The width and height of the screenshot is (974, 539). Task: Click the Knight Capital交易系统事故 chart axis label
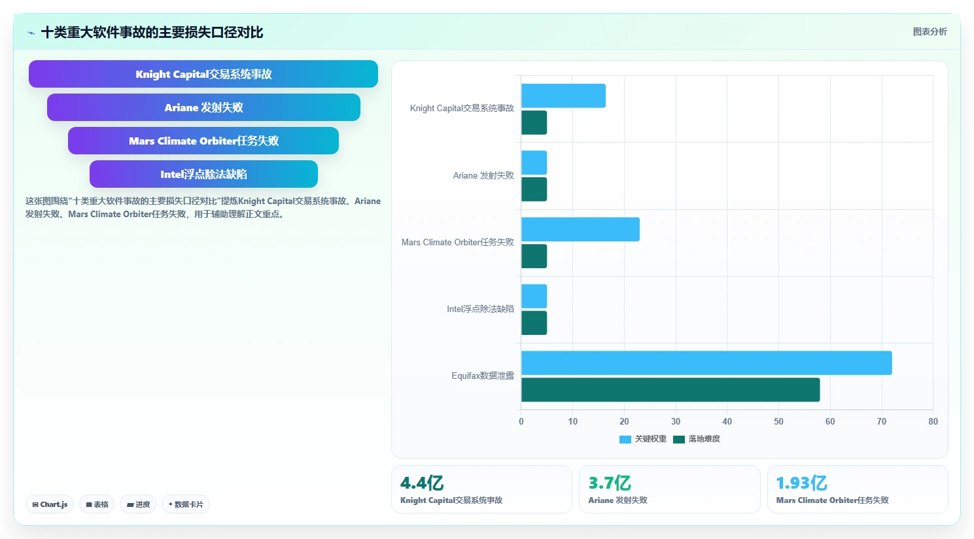(462, 109)
